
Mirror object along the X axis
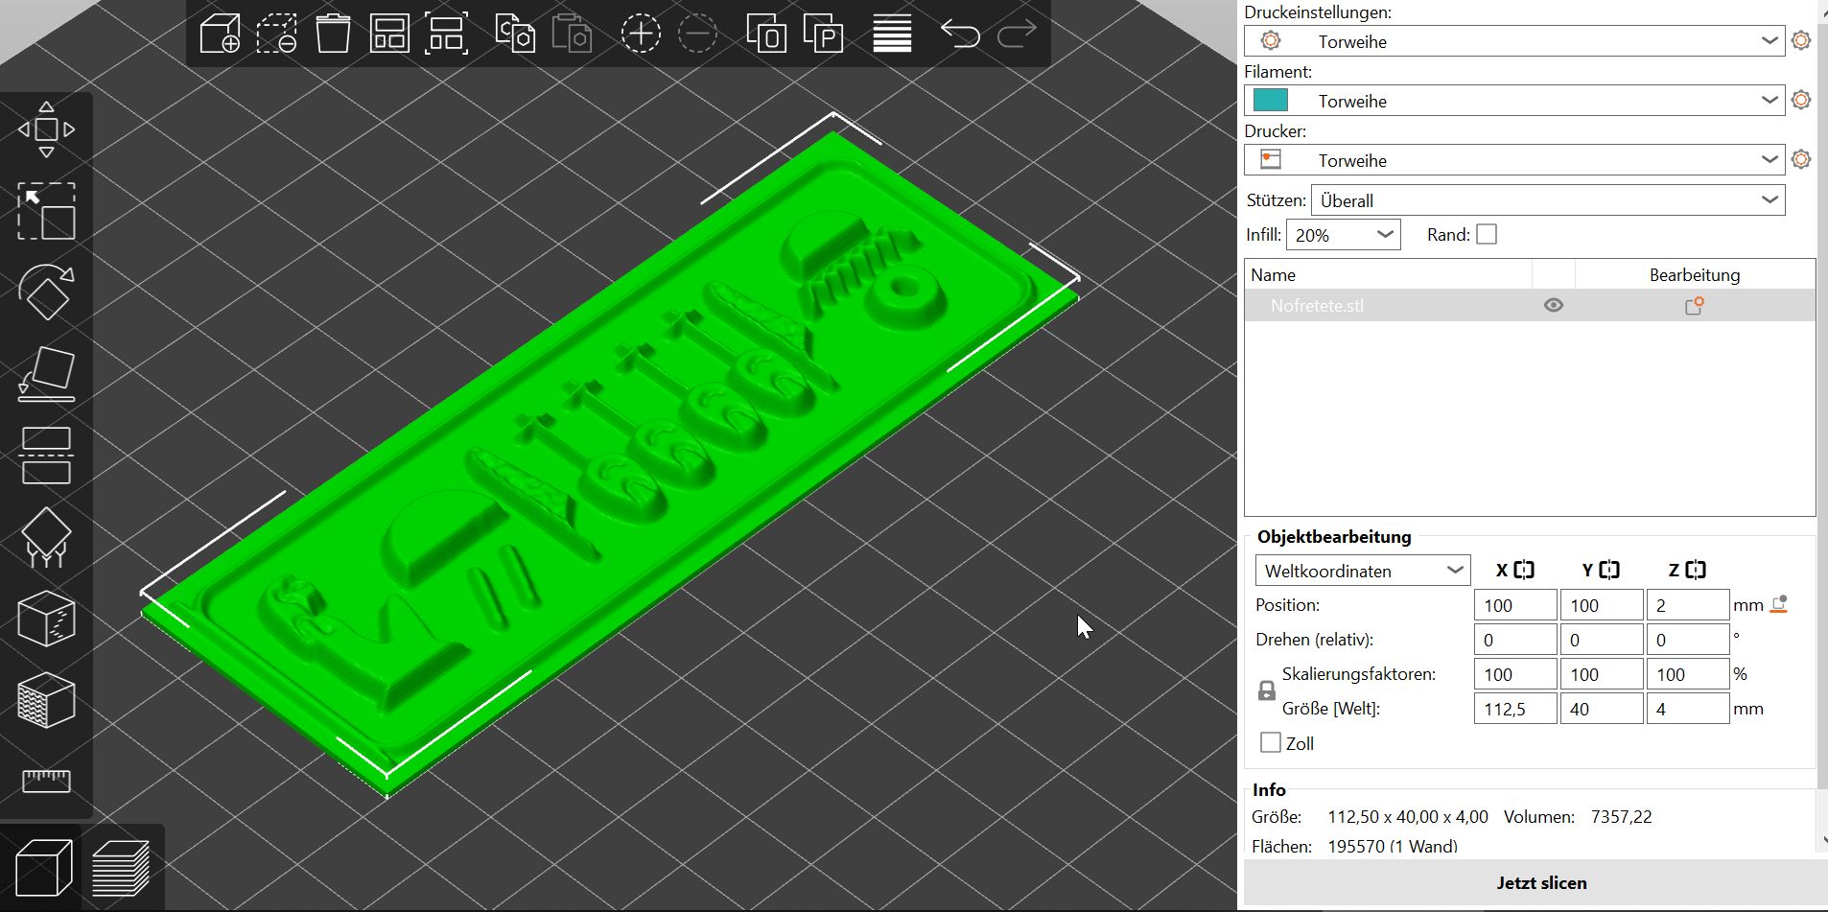click(x=1524, y=570)
